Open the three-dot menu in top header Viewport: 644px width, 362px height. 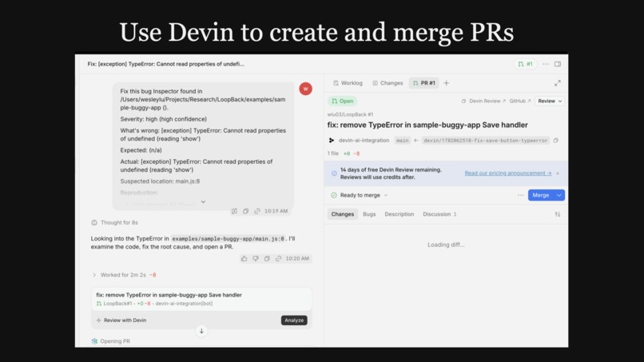[546, 64]
